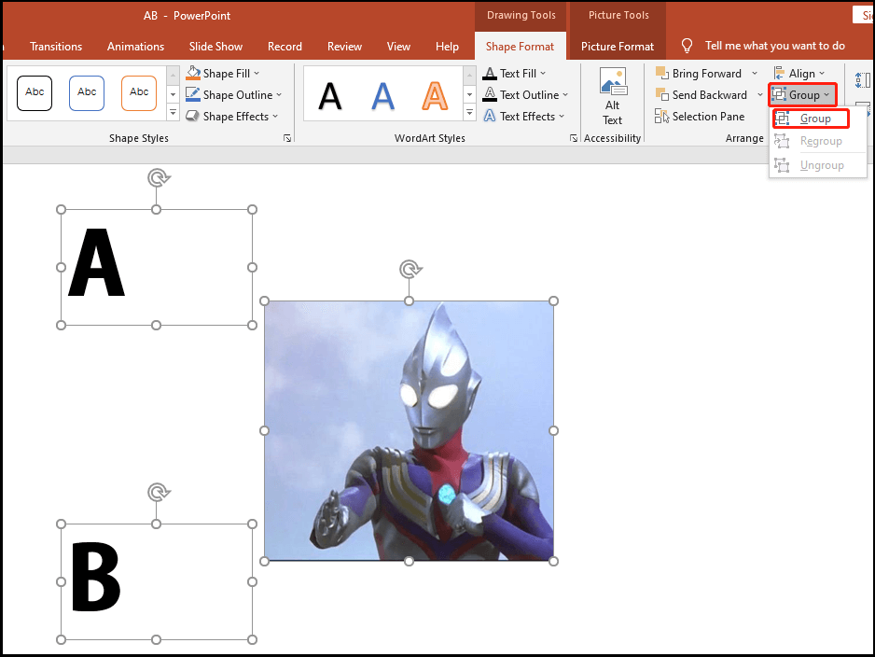875x657 pixels.
Task: Open the Help tab
Action: [447, 47]
